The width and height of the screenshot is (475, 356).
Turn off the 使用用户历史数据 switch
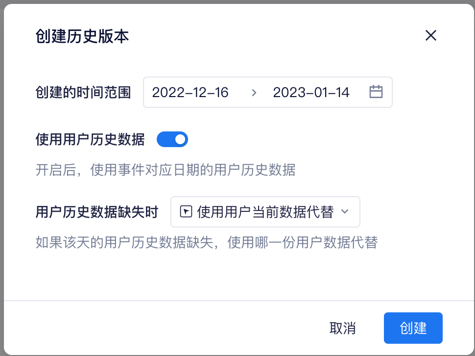click(x=172, y=139)
